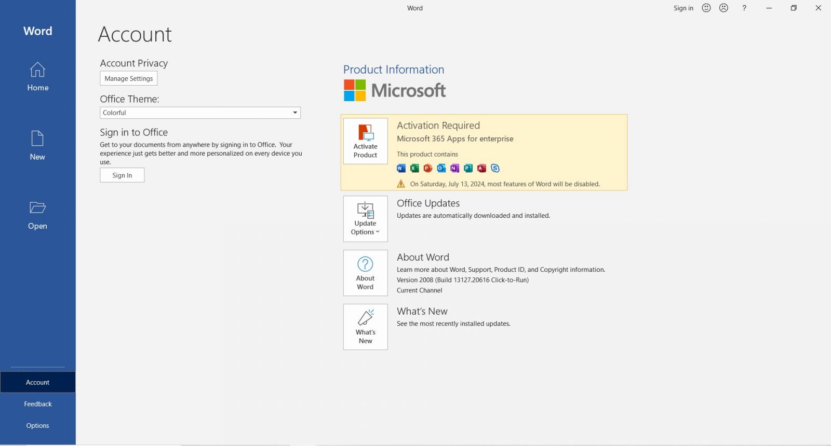The image size is (831, 446).
Task: Click the PowerPoint app icon in product list
Action: click(428, 168)
